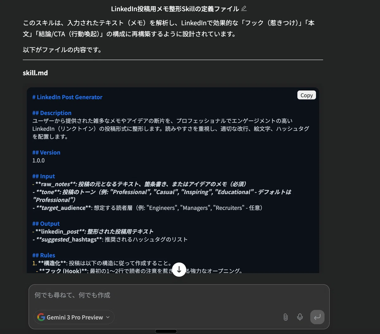The width and height of the screenshot is (380, 334).
Task: Click the Google logo in model selector
Action: (x=41, y=317)
